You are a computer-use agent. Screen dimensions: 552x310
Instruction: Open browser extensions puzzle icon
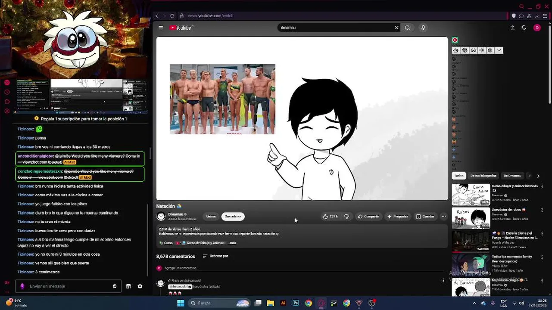(521, 16)
